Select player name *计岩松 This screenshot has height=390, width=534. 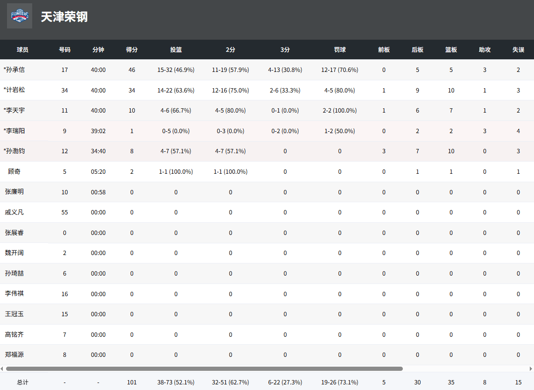[x=14, y=90]
